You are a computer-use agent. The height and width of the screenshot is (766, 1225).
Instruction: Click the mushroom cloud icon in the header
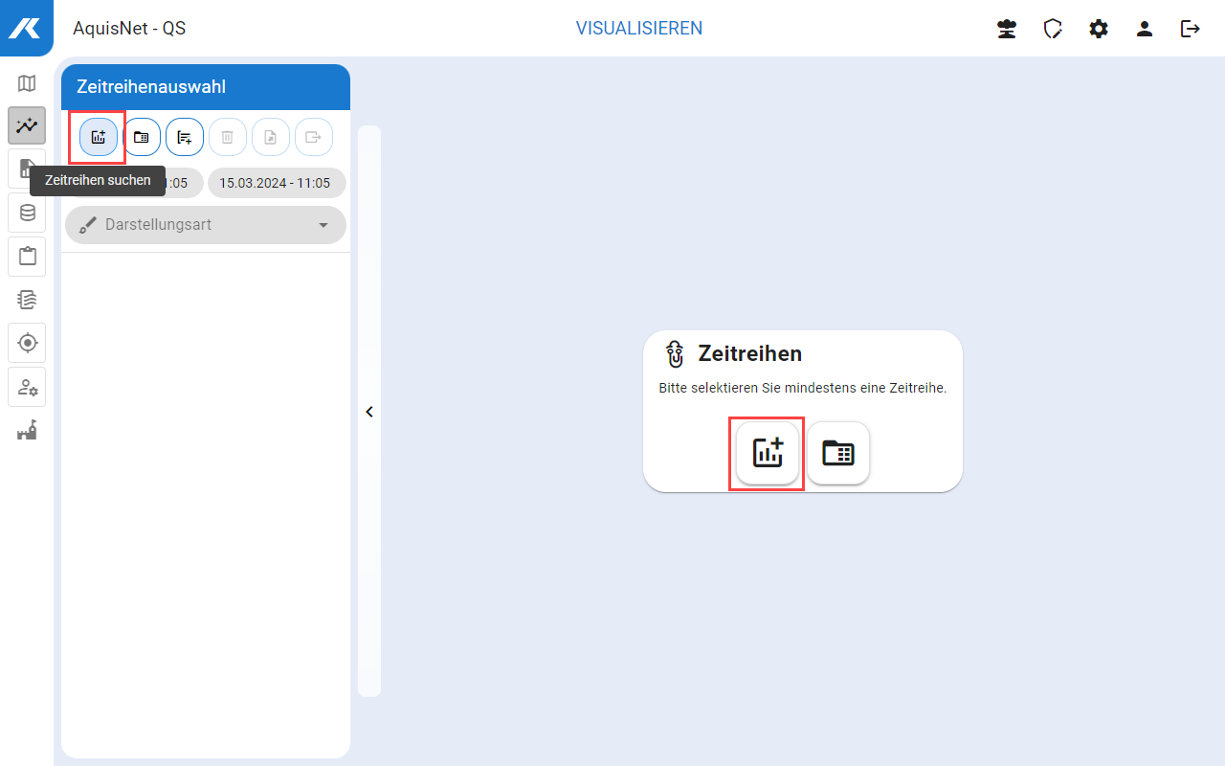pos(1007,29)
